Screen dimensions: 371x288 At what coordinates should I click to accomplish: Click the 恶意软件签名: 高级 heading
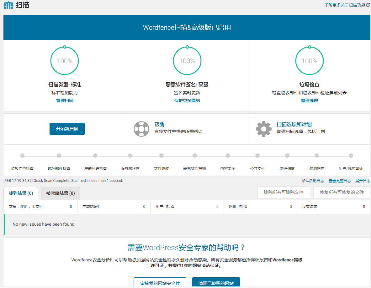point(187,85)
